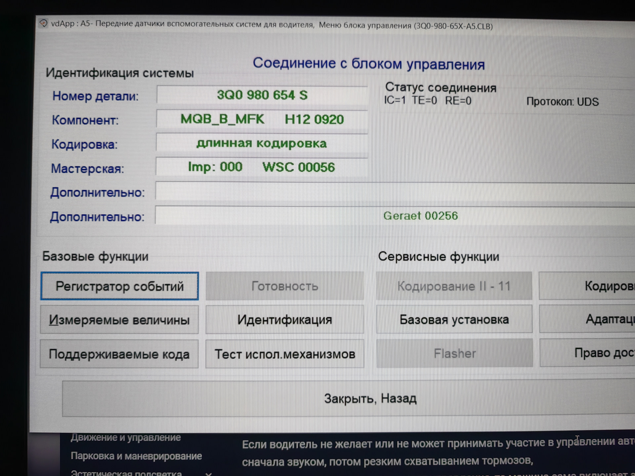Open the Движение и управление sidebar link
The height and width of the screenshot is (476, 635).
pyautogui.click(x=126, y=438)
